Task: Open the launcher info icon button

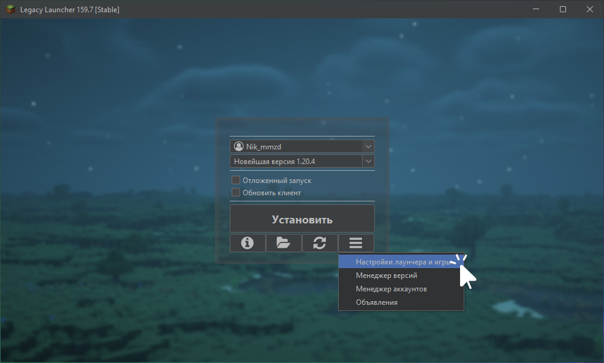Action: click(247, 243)
